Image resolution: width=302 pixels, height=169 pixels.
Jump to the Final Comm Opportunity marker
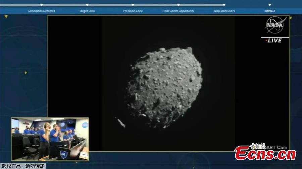coord(178,5)
